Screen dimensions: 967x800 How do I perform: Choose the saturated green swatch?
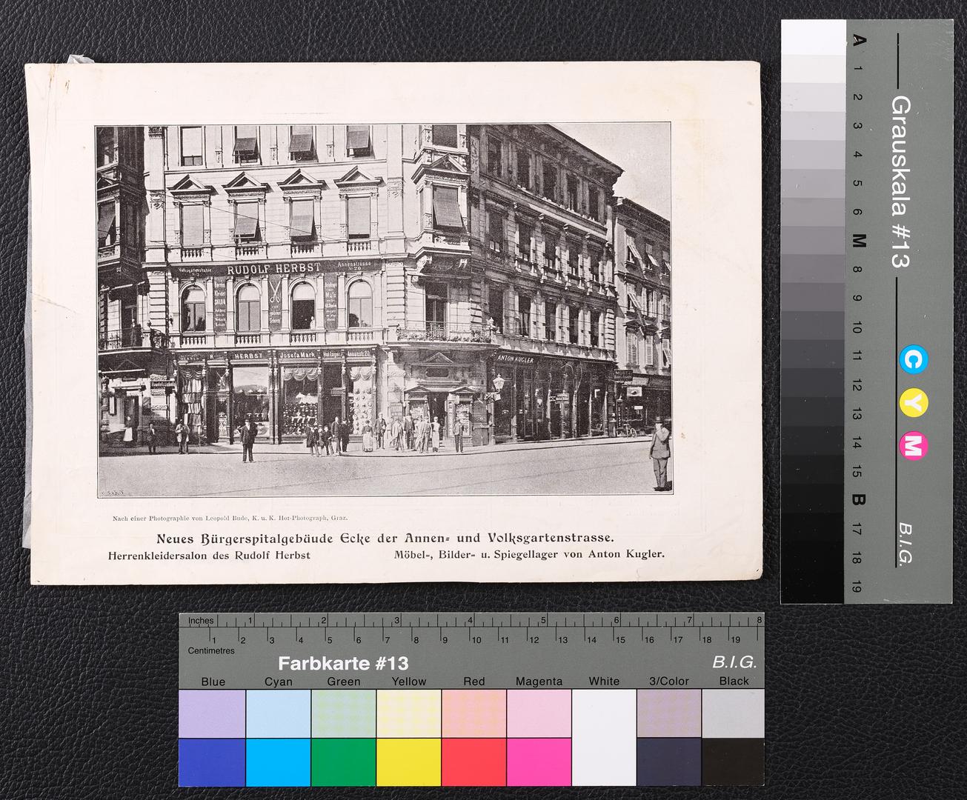[343, 761]
